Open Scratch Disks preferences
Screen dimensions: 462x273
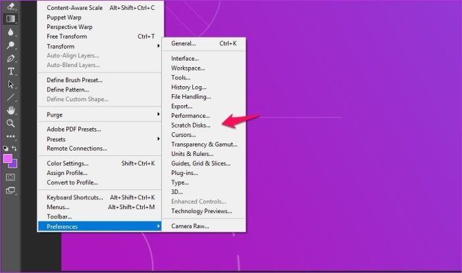point(191,125)
